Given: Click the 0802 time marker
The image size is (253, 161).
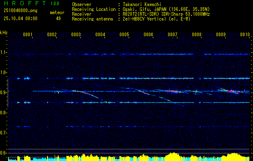Looking at the screenshot, I should 52,35.
